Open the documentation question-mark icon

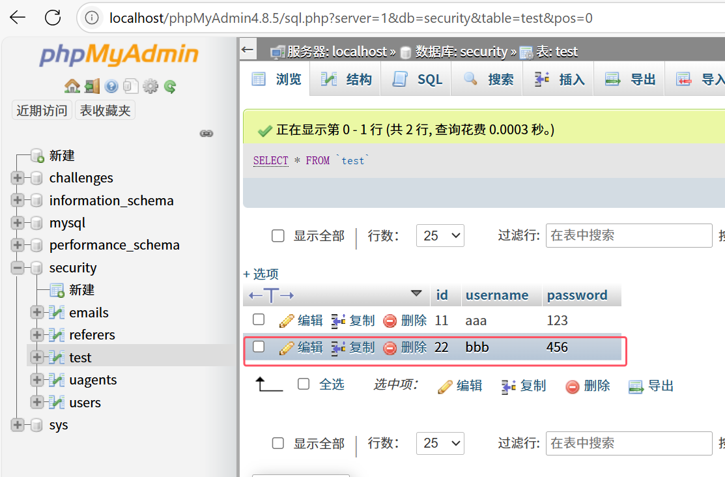pyautogui.click(x=111, y=86)
